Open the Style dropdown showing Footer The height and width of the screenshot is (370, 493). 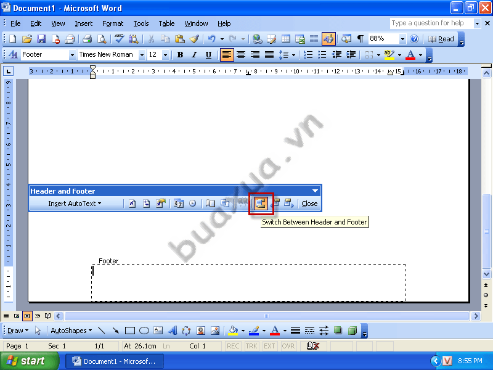tap(72, 55)
